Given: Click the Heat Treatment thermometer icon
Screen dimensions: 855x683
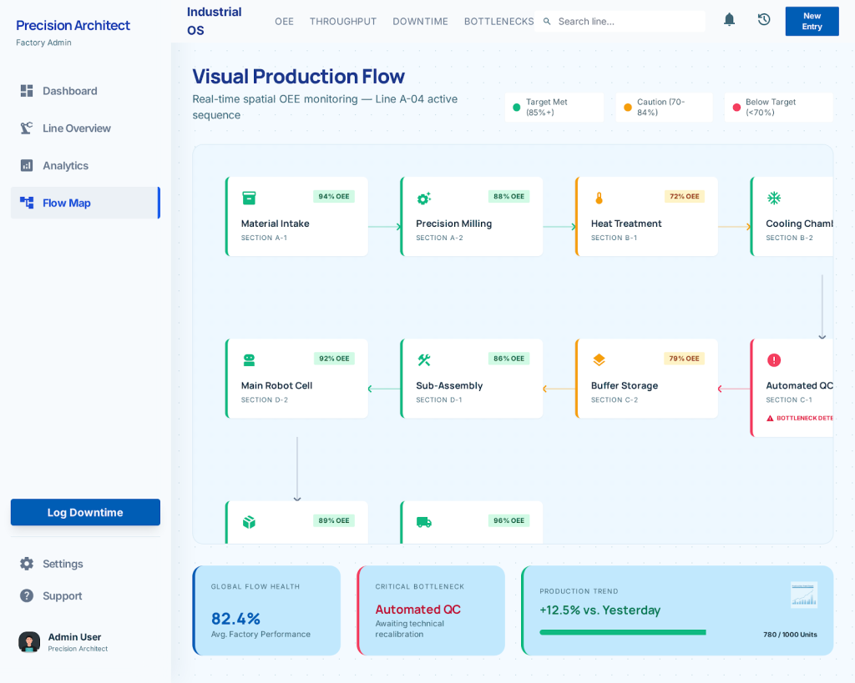Looking at the screenshot, I should (x=599, y=198).
